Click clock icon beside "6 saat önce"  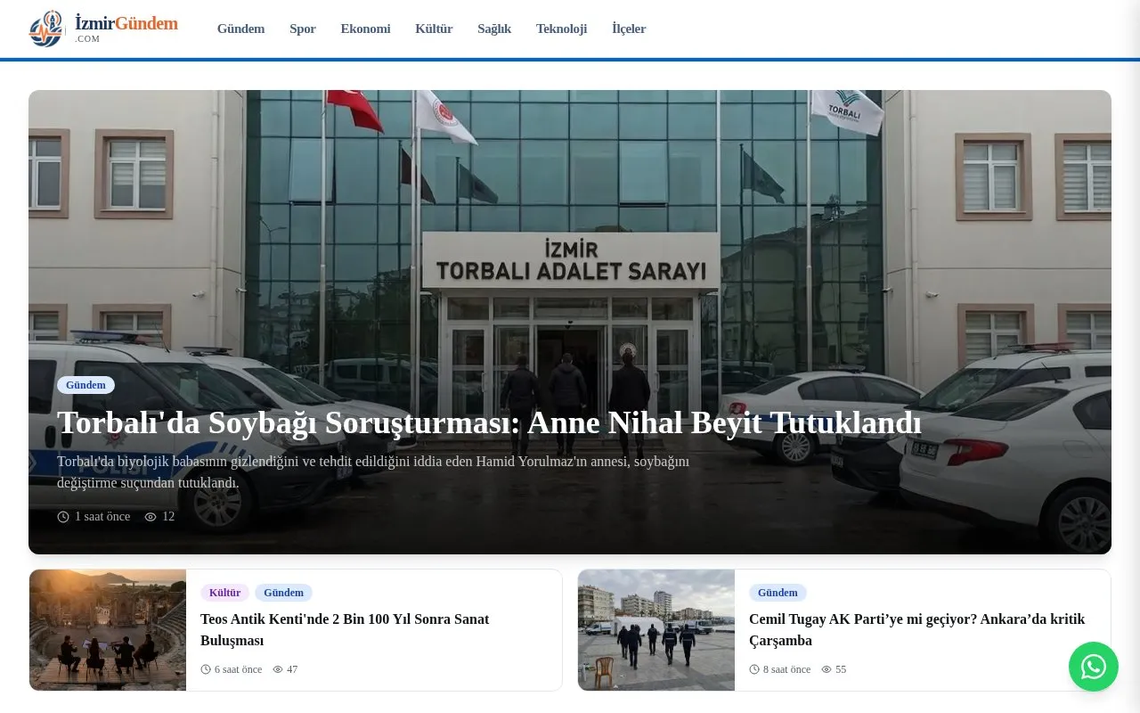206,669
